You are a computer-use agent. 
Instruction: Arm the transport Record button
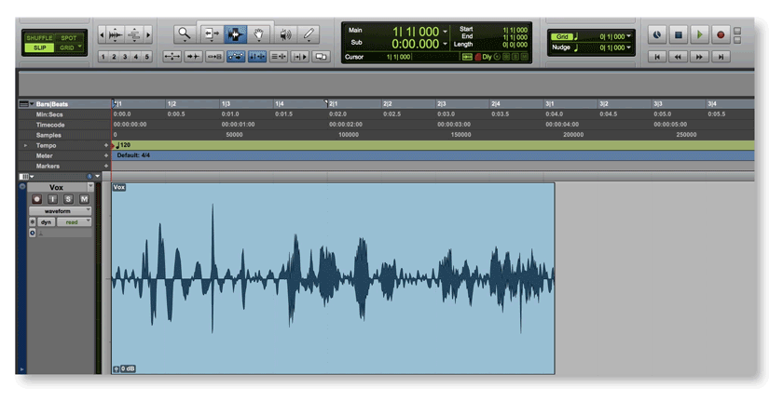[x=721, y=34]
